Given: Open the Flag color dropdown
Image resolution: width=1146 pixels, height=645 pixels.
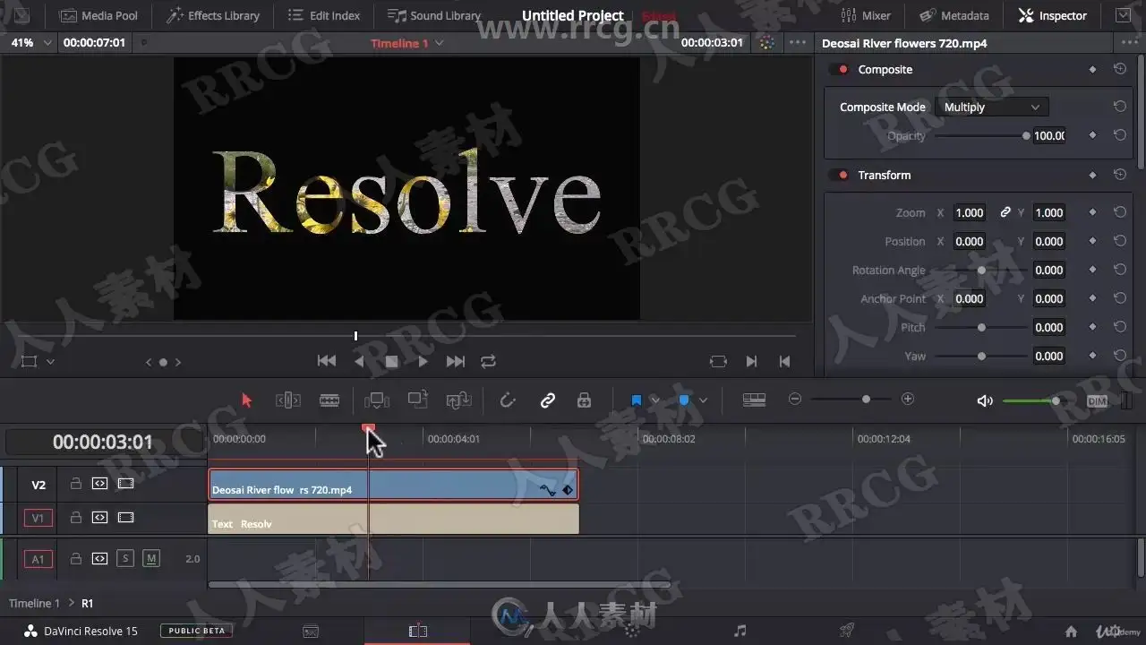Looking at the screenshot, I should (x=654, y=400).
